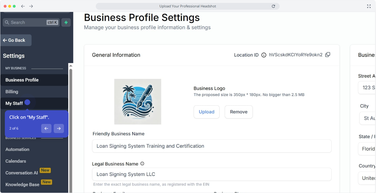Click the browser forward arrow

(x=31, y=6)
